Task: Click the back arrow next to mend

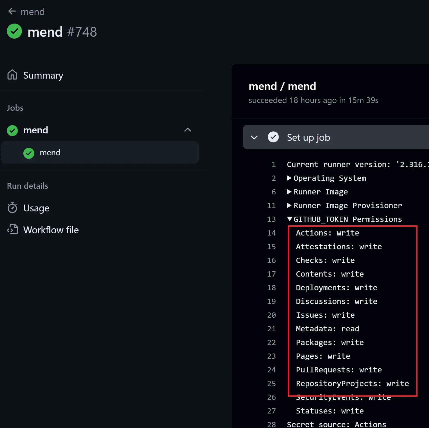Action: [x=12, y=12]
